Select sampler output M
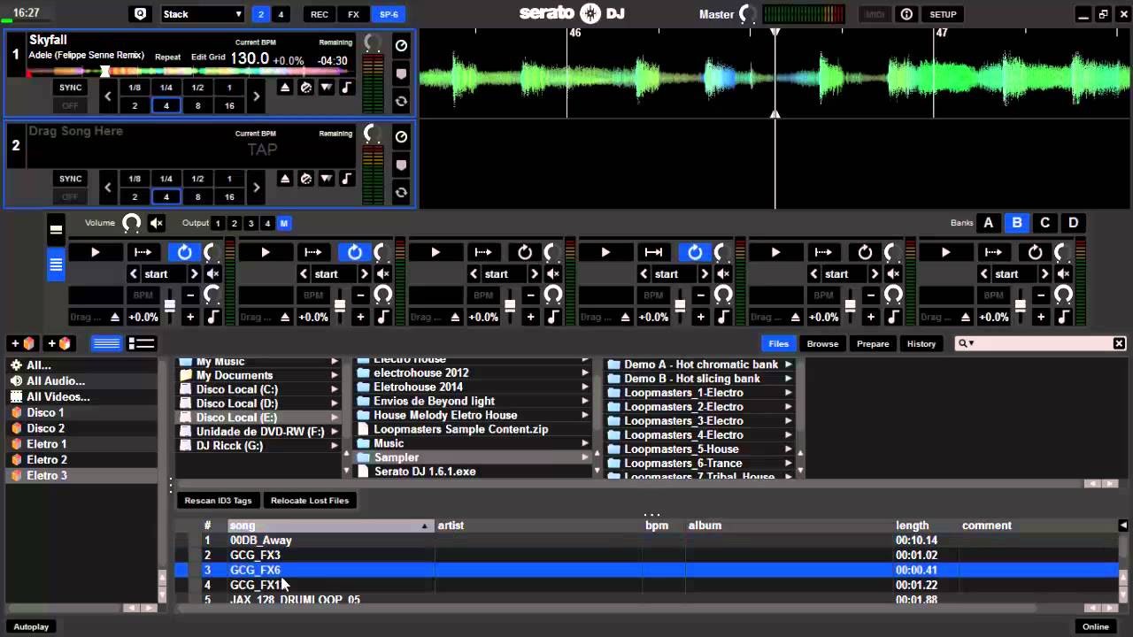The image size is (1133, 637). (284, 223)
